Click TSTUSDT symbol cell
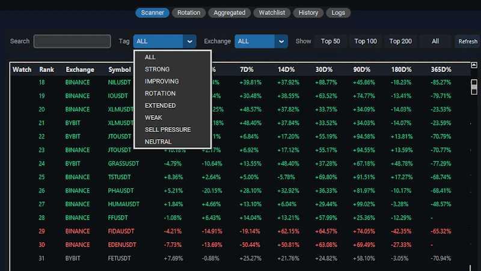 coord(119,177)
